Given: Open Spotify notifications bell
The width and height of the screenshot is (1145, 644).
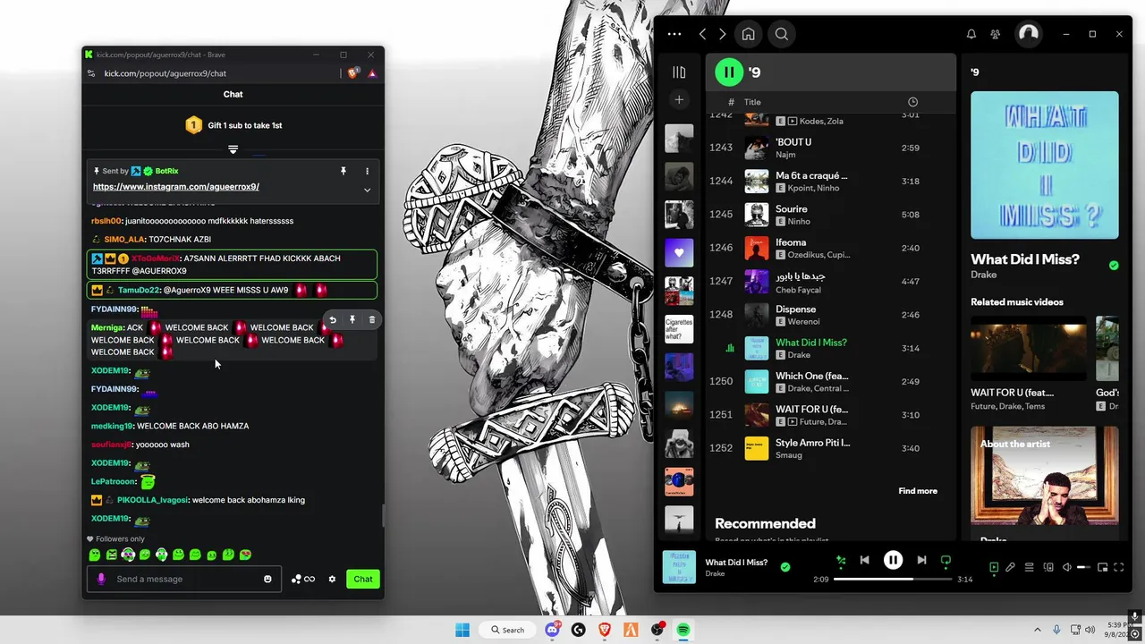Looking at the screenshot, I should click(x=971, y=34).
